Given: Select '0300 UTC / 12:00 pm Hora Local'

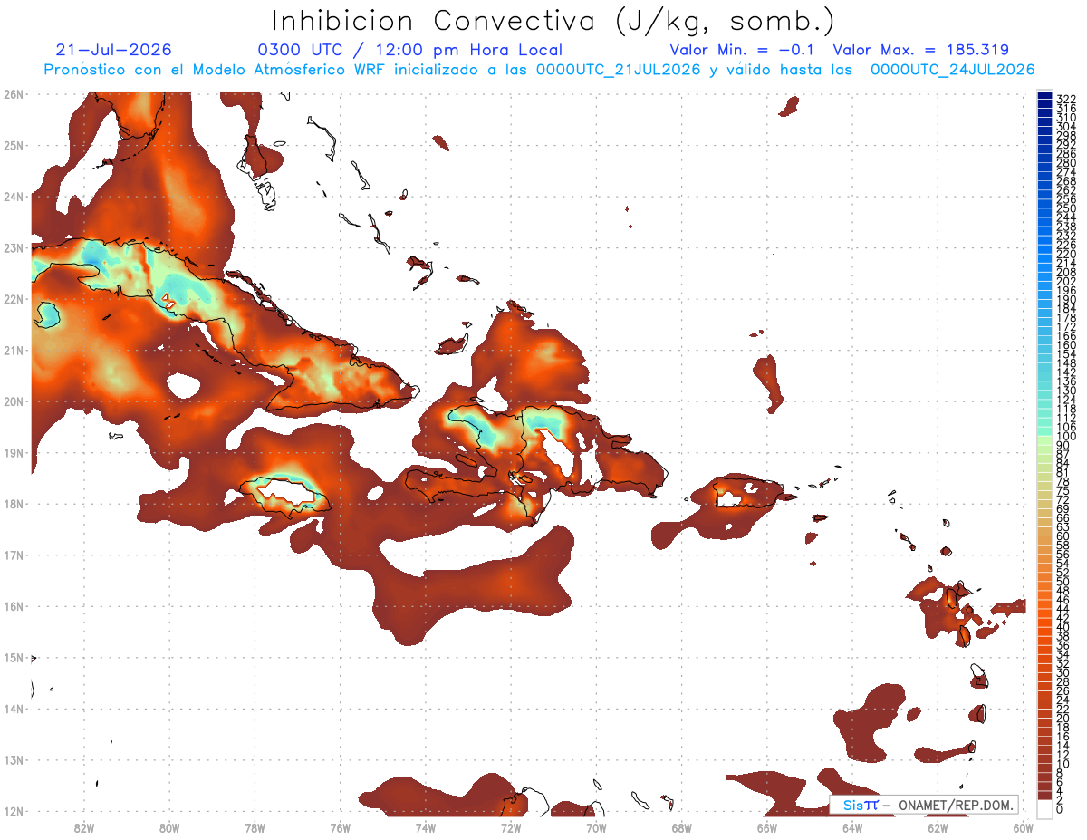Looking at the screenshot, I should (x=410, y=51).
